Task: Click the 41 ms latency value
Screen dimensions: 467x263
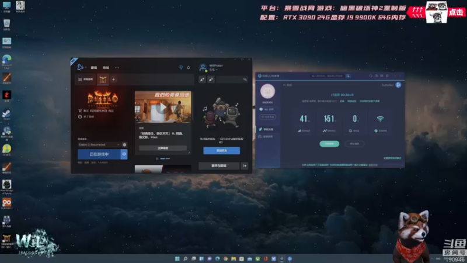Action: (304, 119)
